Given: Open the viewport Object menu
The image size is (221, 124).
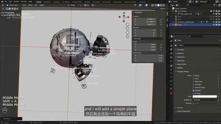Looking at the screenshot, I should (41, 5).
